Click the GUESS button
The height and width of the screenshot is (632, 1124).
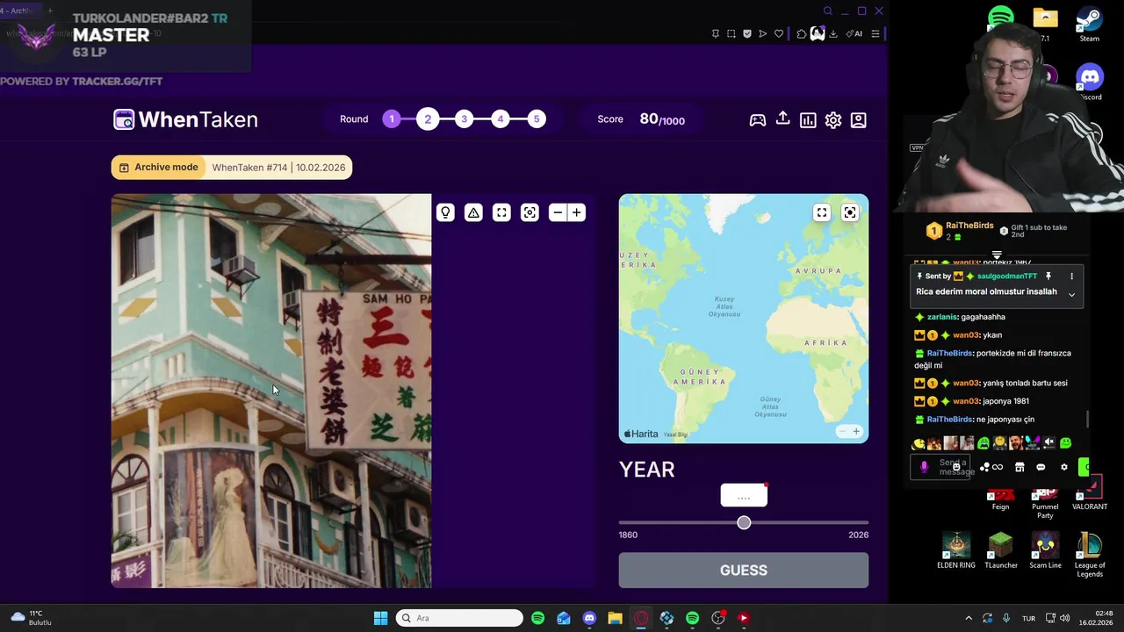[x=744, y=571]
